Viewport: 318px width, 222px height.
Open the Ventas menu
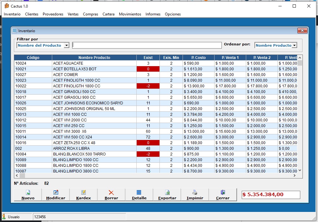[x=73, y=14]
